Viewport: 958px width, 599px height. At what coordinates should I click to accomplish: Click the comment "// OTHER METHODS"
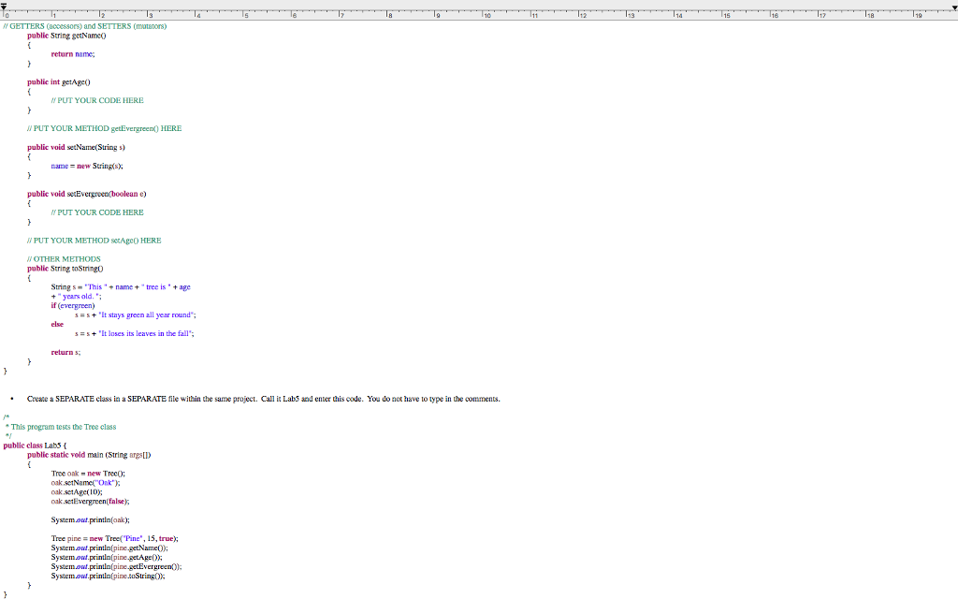click(x=64, y=259)
